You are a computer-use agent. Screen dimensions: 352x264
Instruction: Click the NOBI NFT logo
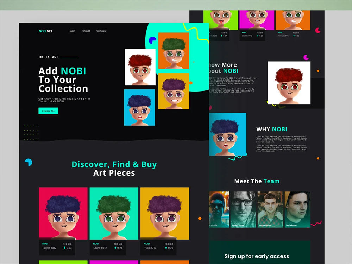[45, 31]
